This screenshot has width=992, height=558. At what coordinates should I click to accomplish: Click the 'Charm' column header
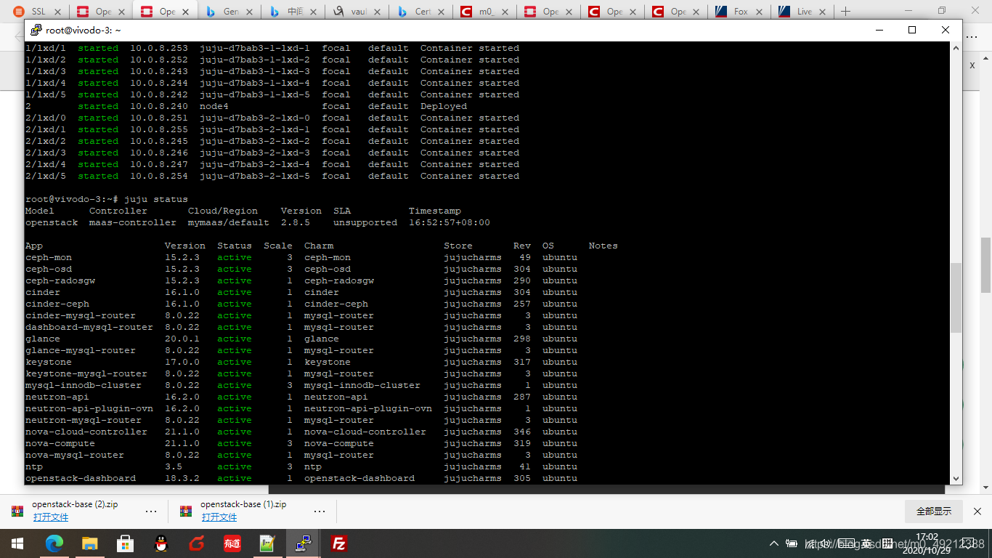[x=319, y=246]
